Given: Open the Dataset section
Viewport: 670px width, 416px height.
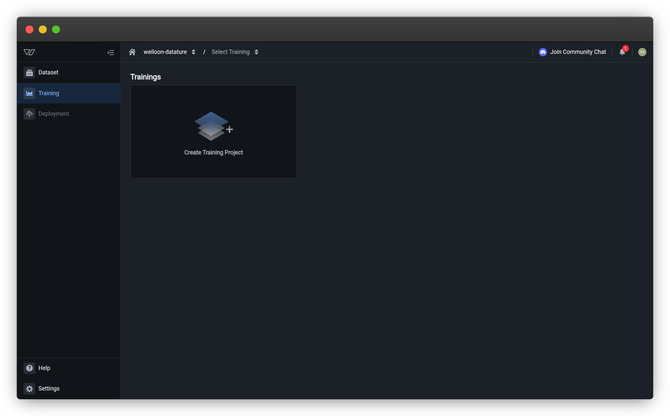Looking at the screenshot, I should 48,72.
